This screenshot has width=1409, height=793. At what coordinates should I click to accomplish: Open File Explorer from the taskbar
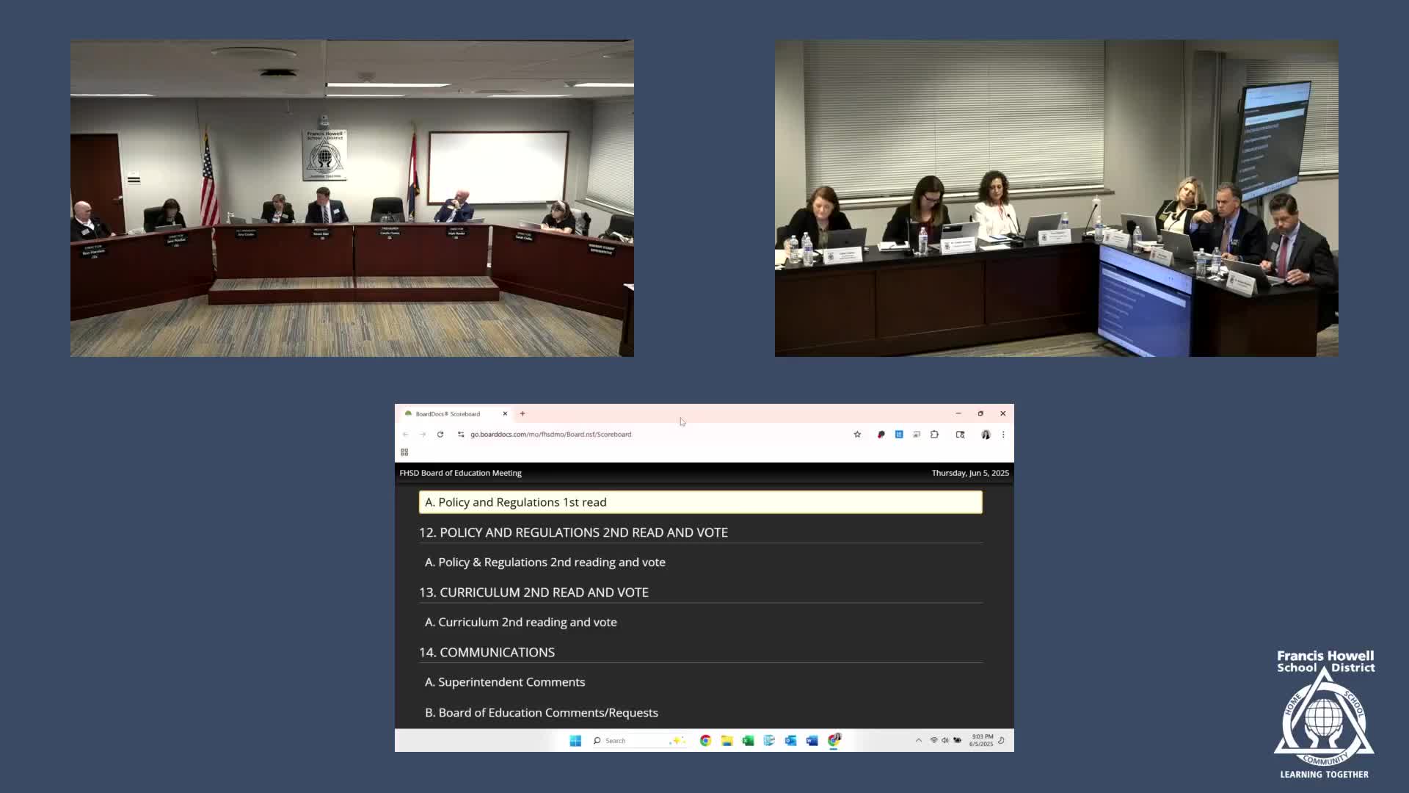[x=727, y=740]
